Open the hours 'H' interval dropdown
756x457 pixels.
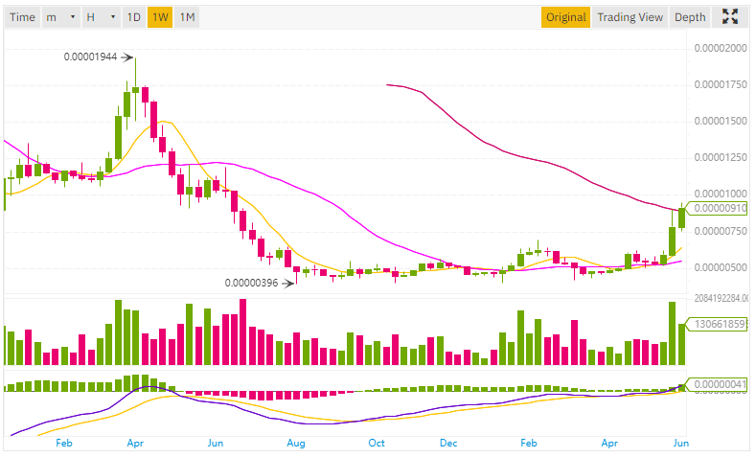pos(101,17)
